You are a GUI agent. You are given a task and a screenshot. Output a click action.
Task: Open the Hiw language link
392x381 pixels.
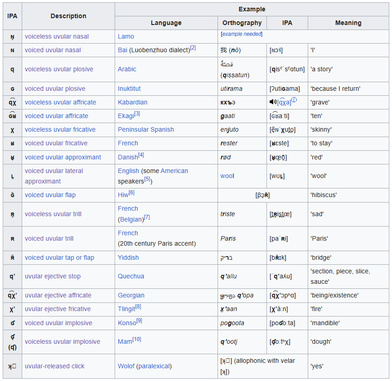[x=123, y=195]
